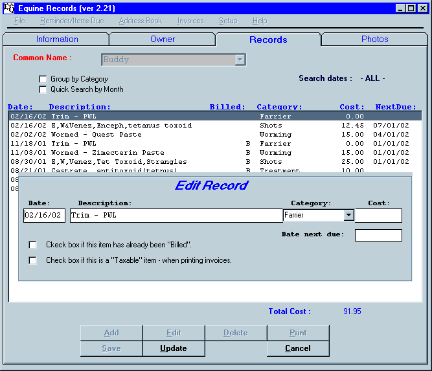Maximize the Equine Records window
Image resolution: width=432 pixels, height=371 pixels.
[411, 8]
